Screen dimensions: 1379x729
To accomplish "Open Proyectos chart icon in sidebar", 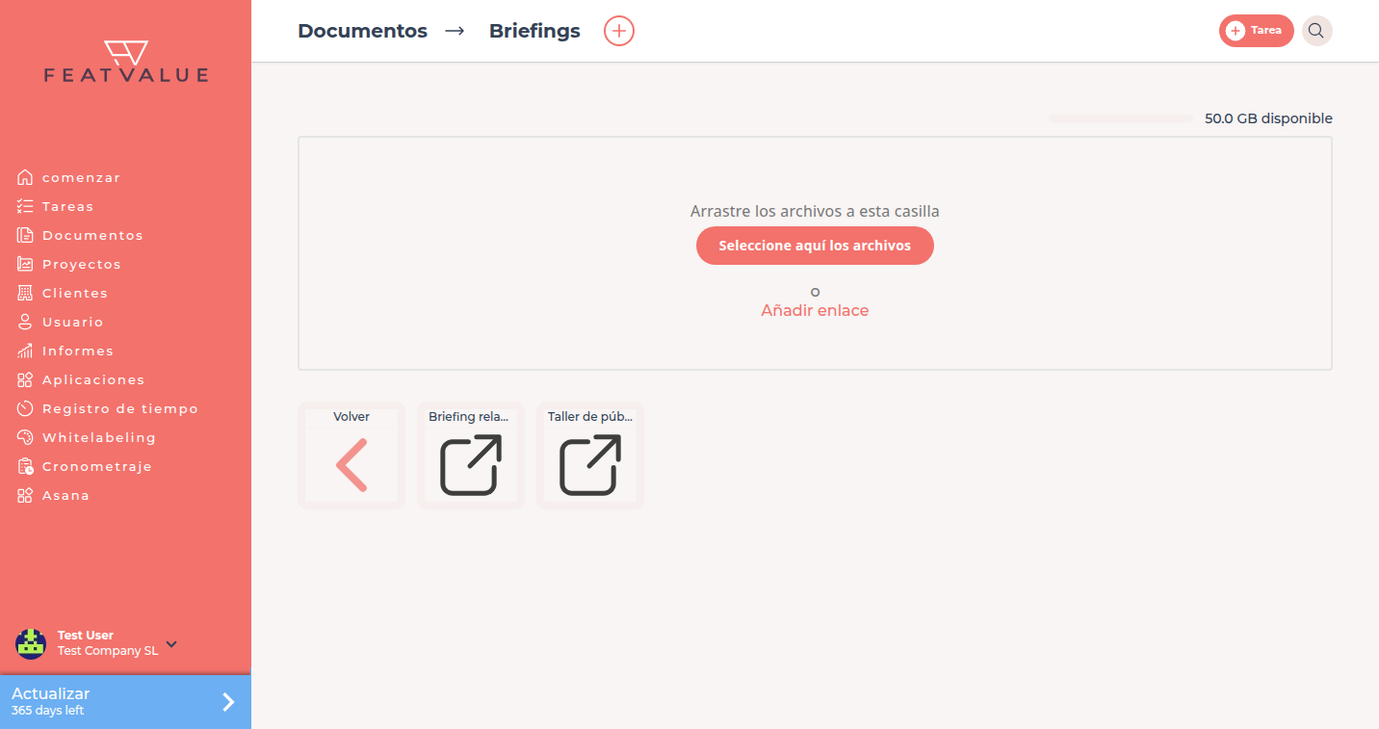I will pyautogui.click(x=25, y=264).
